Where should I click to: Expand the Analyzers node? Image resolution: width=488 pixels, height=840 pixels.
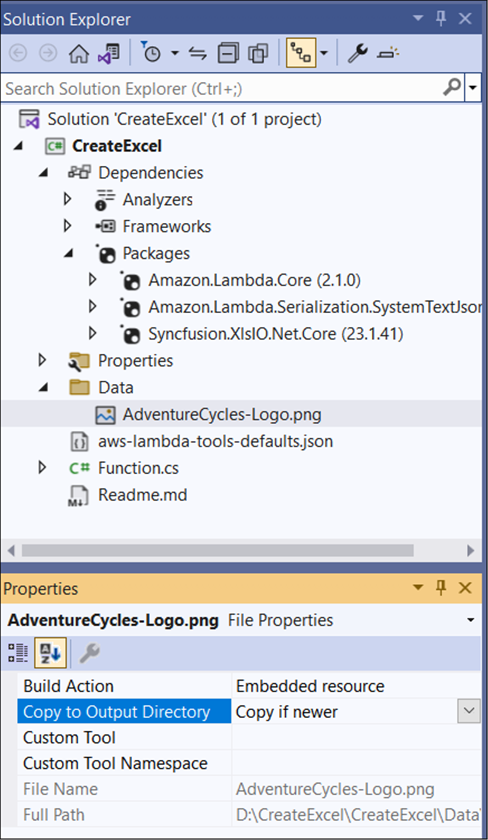67,199
